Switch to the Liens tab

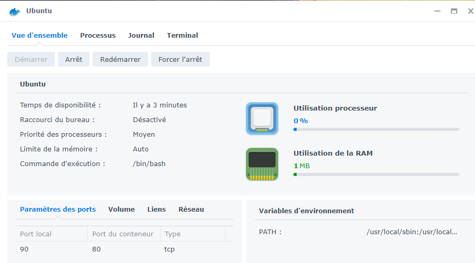(156, 210)
